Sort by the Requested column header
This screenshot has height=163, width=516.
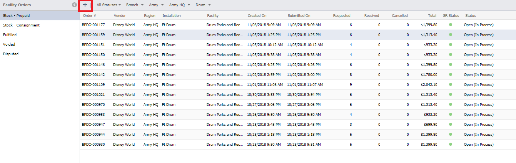[341, 16]
